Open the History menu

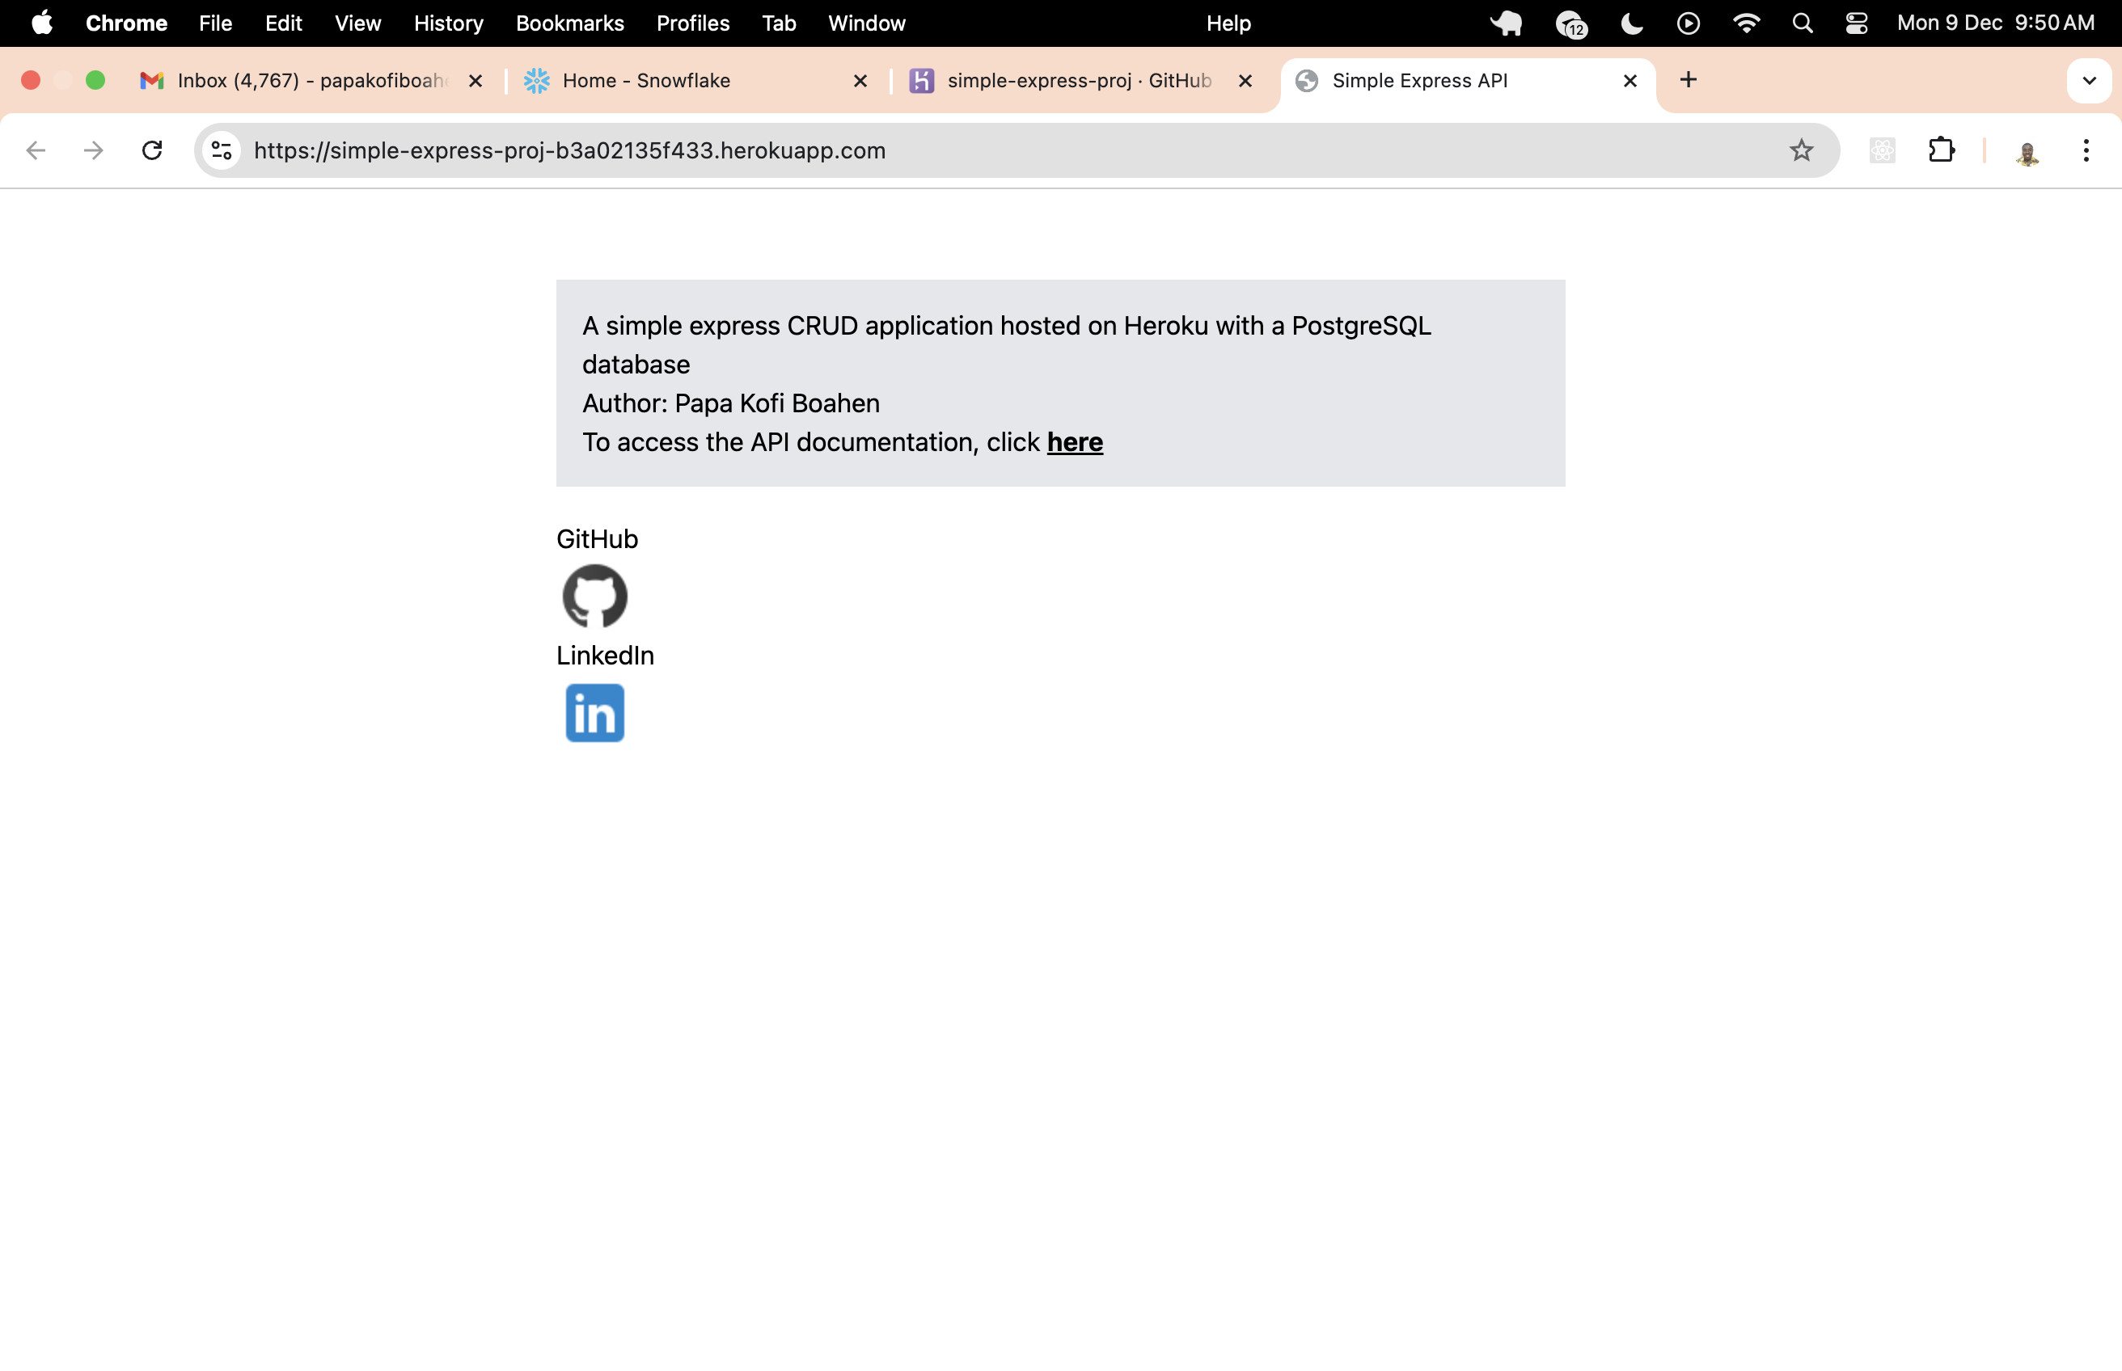click(448, 23)
